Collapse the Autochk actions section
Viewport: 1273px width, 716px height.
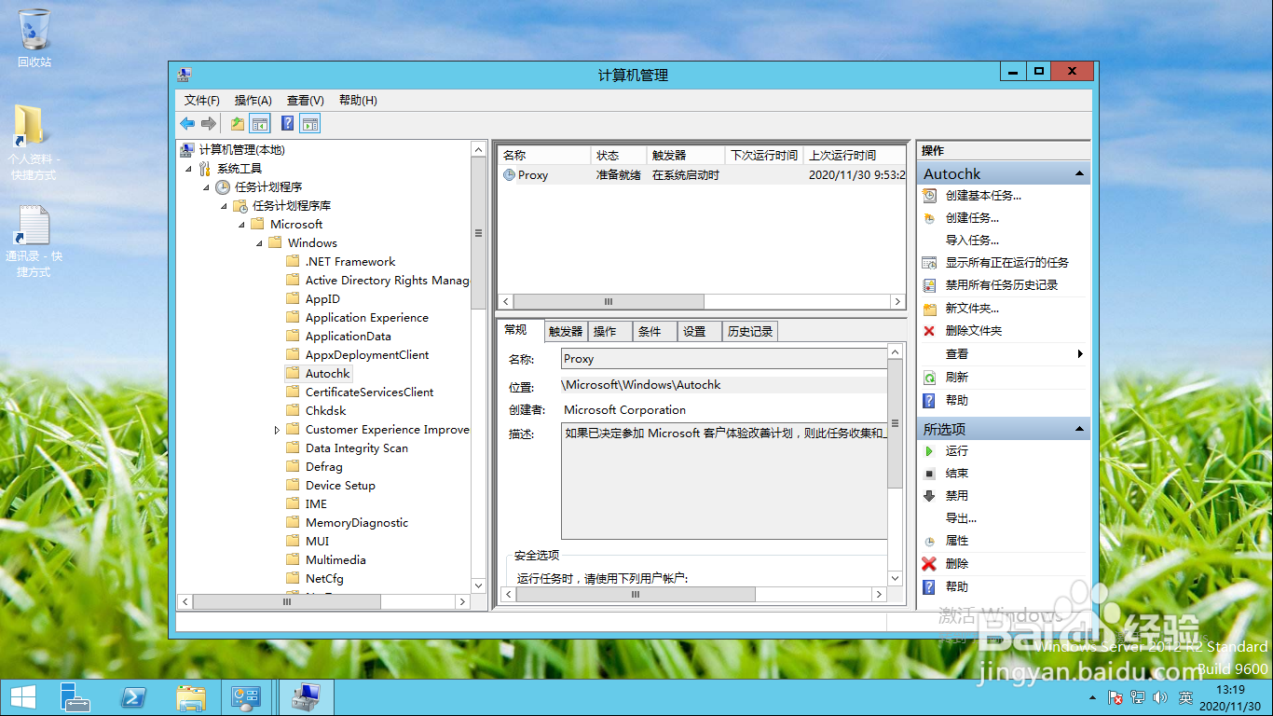tap(1079, 173)
